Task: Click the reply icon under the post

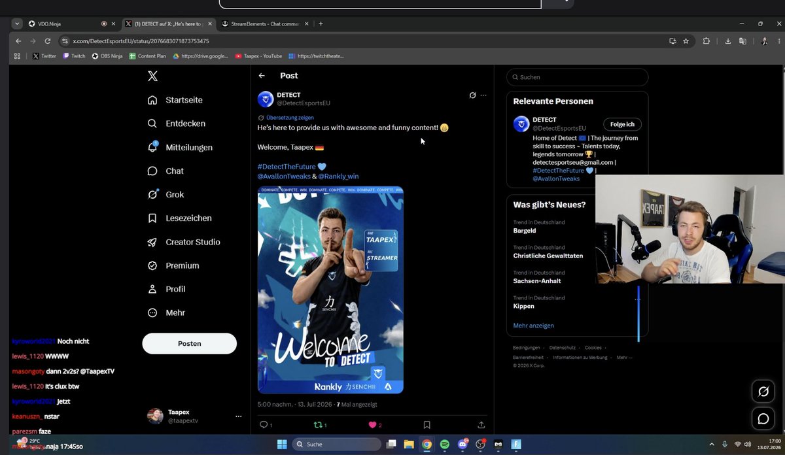Action: coord(264,425)
